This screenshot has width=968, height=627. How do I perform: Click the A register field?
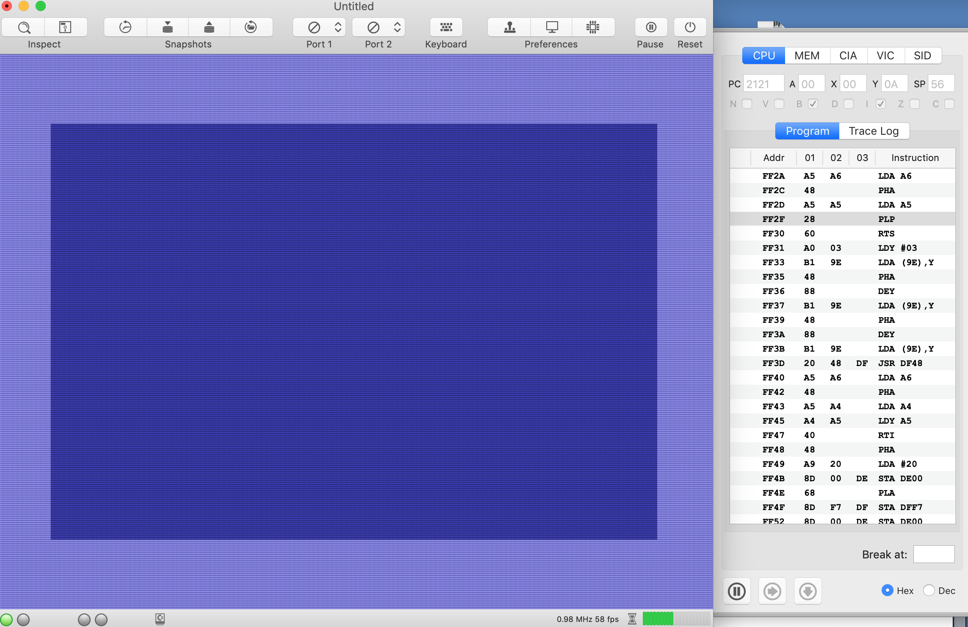pyautogui.click(x=811, y=84)
